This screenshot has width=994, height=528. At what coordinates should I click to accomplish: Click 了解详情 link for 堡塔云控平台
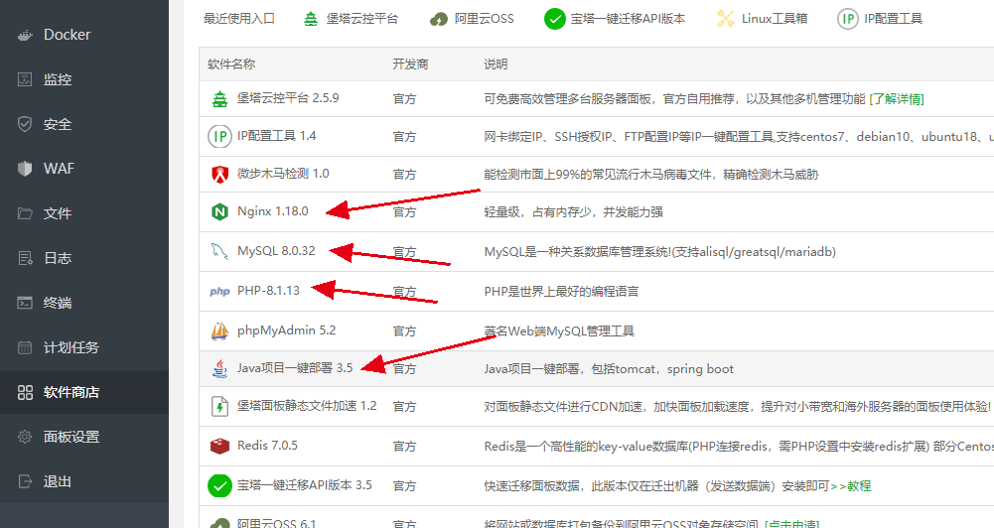(897, 99)
